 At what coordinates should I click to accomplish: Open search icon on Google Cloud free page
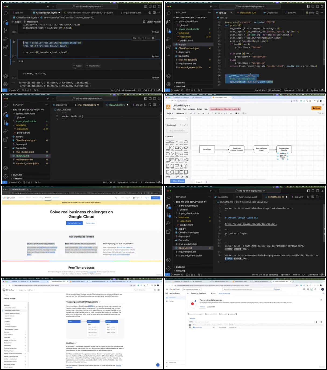(x=116, y=198)
